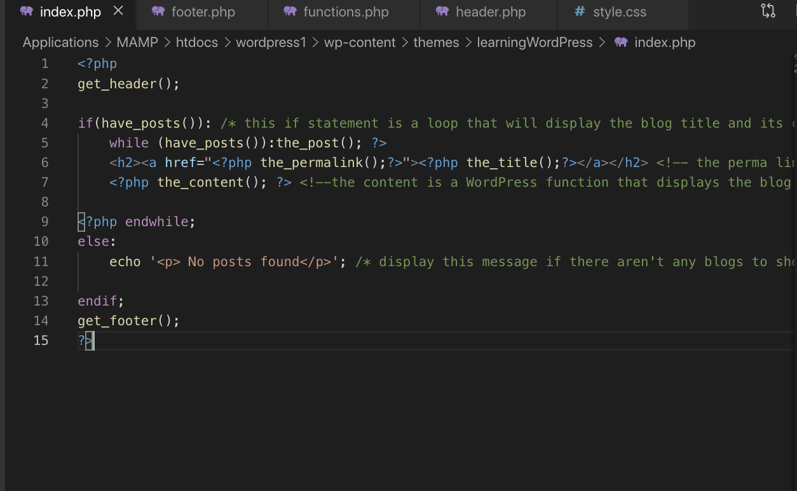
Task: Click the PHP icon on index.php tab
Action: tap(27, 11)
